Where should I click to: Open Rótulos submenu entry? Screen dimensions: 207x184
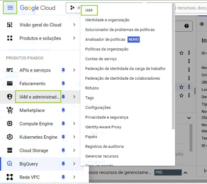pyautogui.click(x=92, y=88)
